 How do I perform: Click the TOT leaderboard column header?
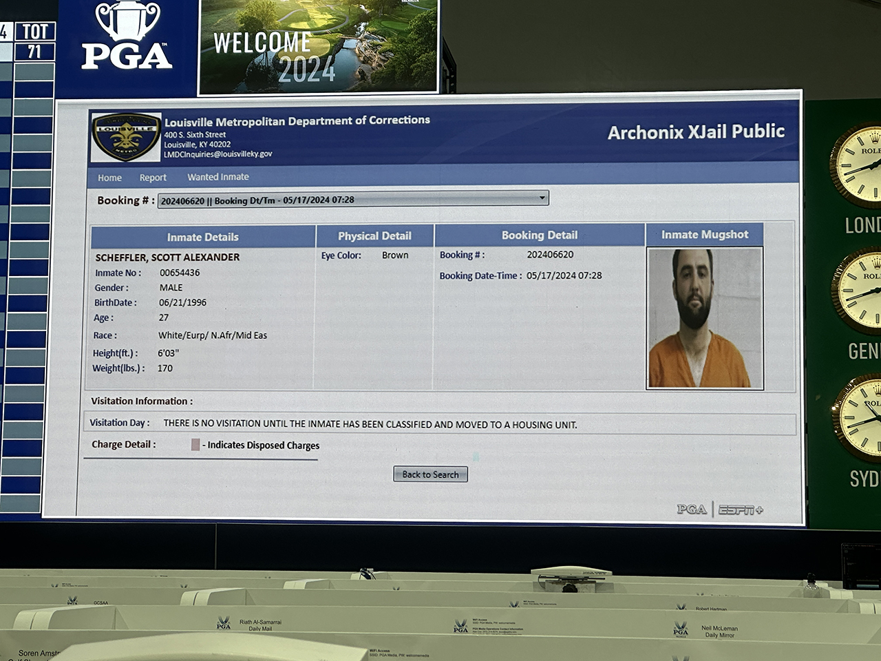[x=34, y=32]
